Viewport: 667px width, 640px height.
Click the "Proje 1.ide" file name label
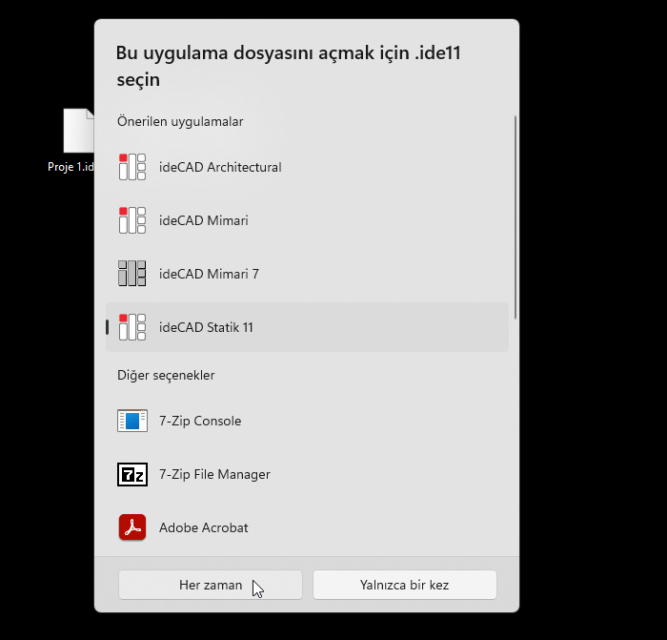click(x=71, y=167)
